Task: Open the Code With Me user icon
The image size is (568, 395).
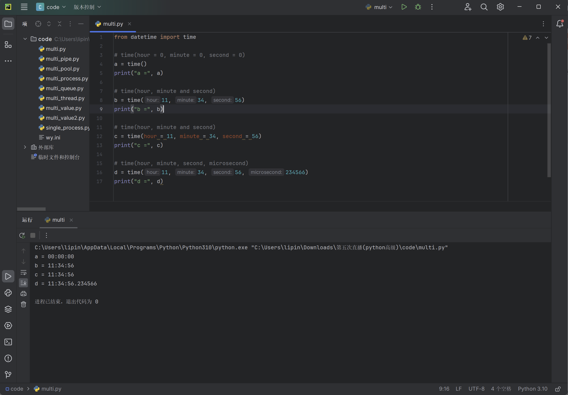Action: pyautogui.click(x=468, y=7)
